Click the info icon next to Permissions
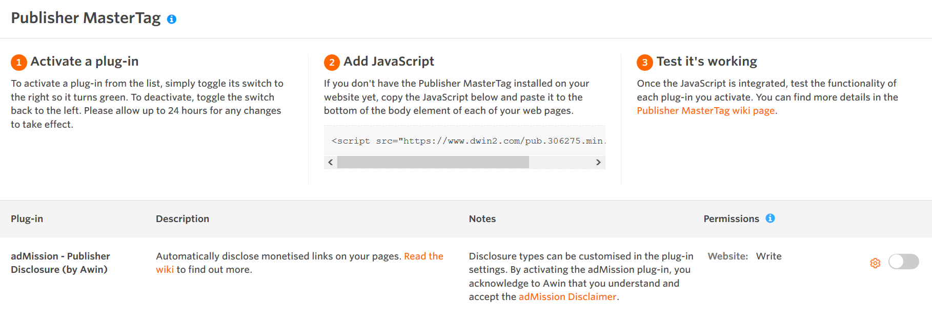Screen dimensions: 932x320 tap(770, 218)
